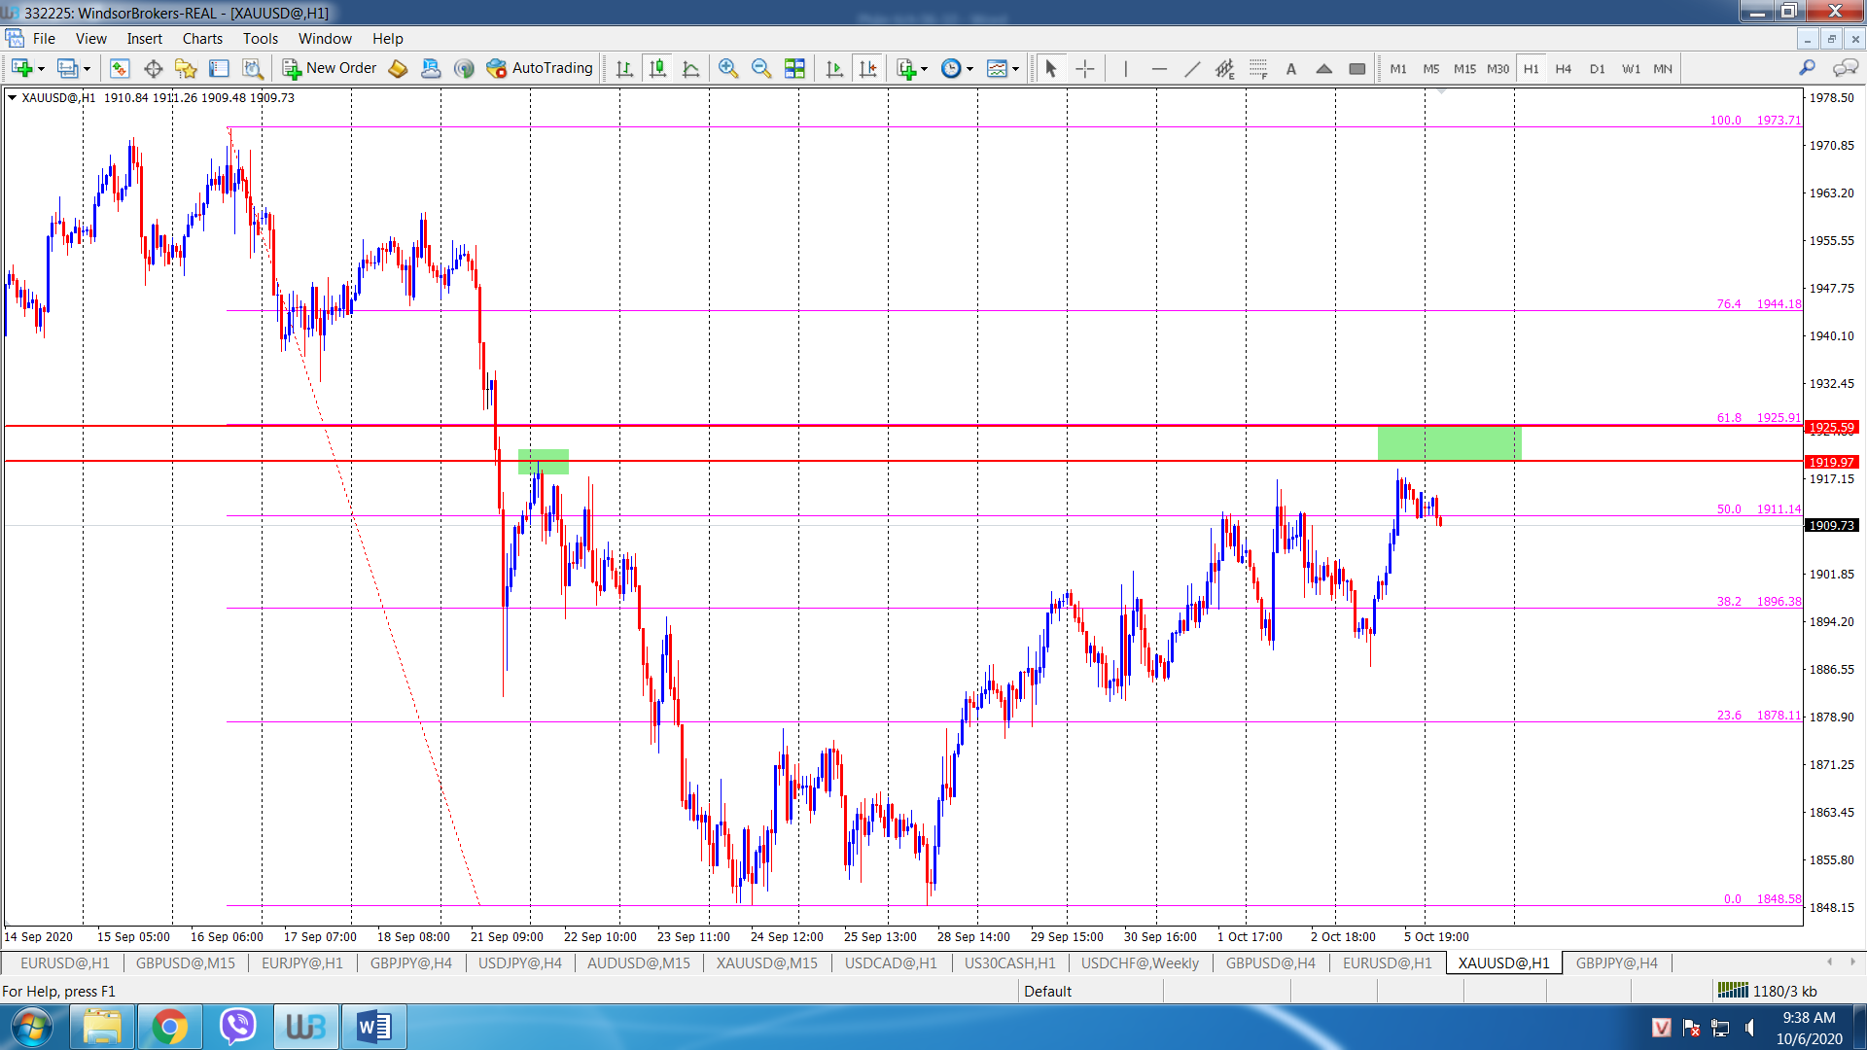Launch the Strategy Tester icon
Image resolution: width=1867 pixels, height=1050 pixels.
coord(252,68)
